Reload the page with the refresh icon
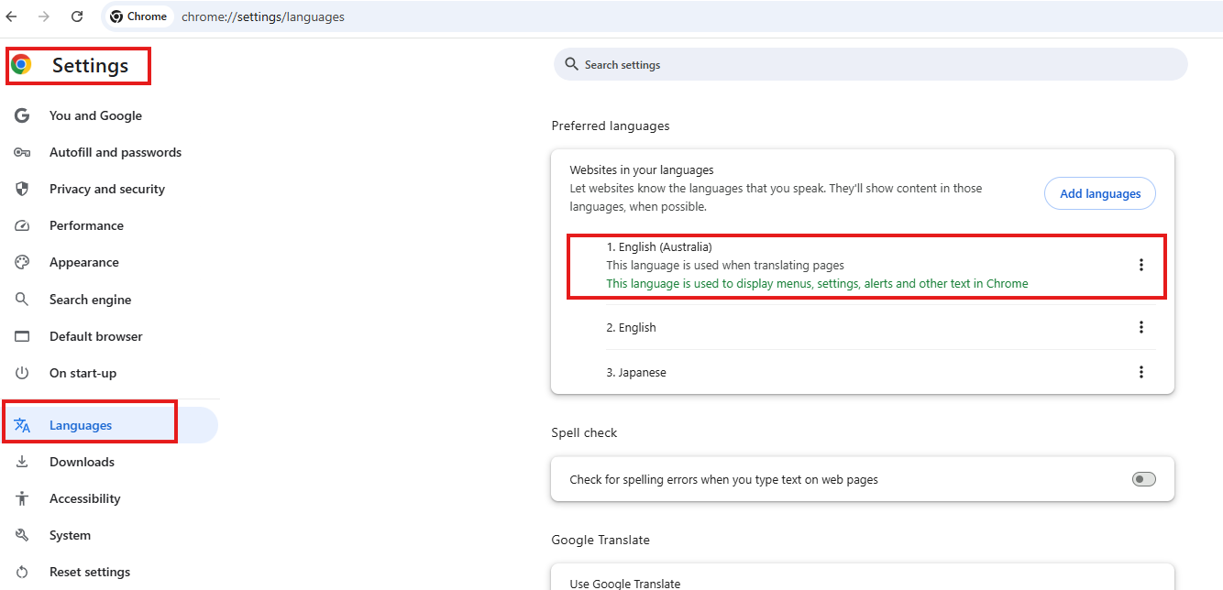 click(77, 16)
